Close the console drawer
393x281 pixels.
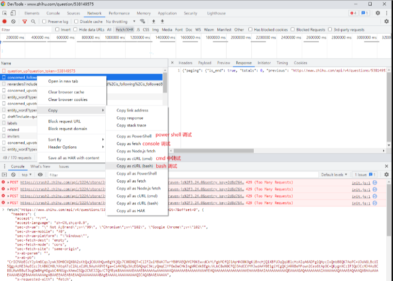click(387, 166)
